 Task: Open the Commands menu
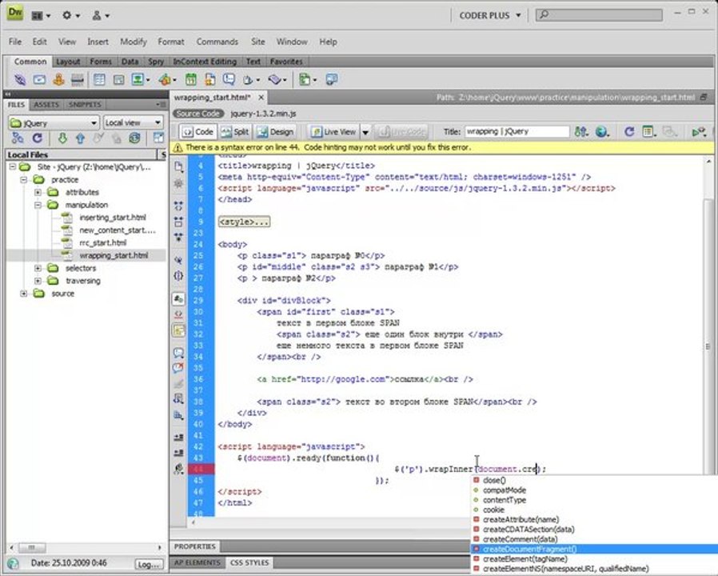(217, 42)
